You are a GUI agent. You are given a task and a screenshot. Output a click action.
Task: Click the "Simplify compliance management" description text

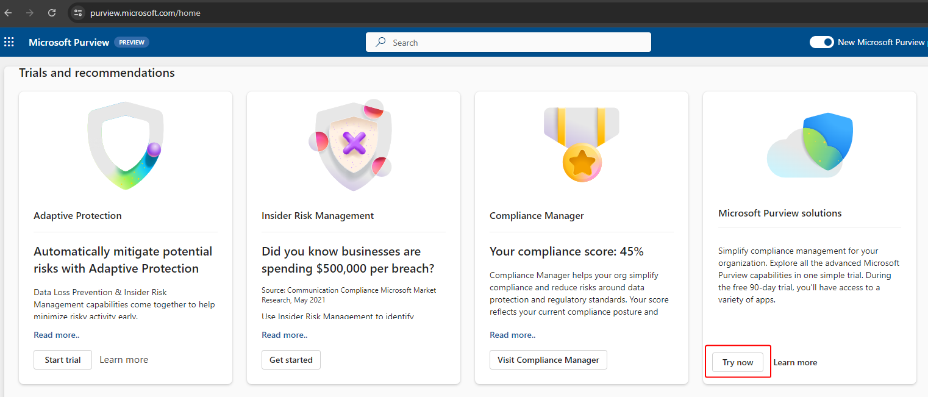(x=809, y=275)
